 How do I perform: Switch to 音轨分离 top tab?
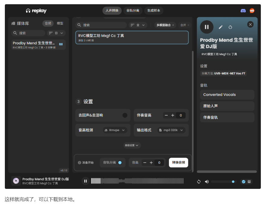pyautogui.click(x=133, y=11)
